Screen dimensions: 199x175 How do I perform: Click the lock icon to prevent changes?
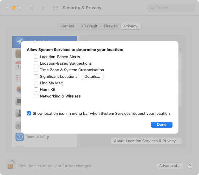point(11,164)
